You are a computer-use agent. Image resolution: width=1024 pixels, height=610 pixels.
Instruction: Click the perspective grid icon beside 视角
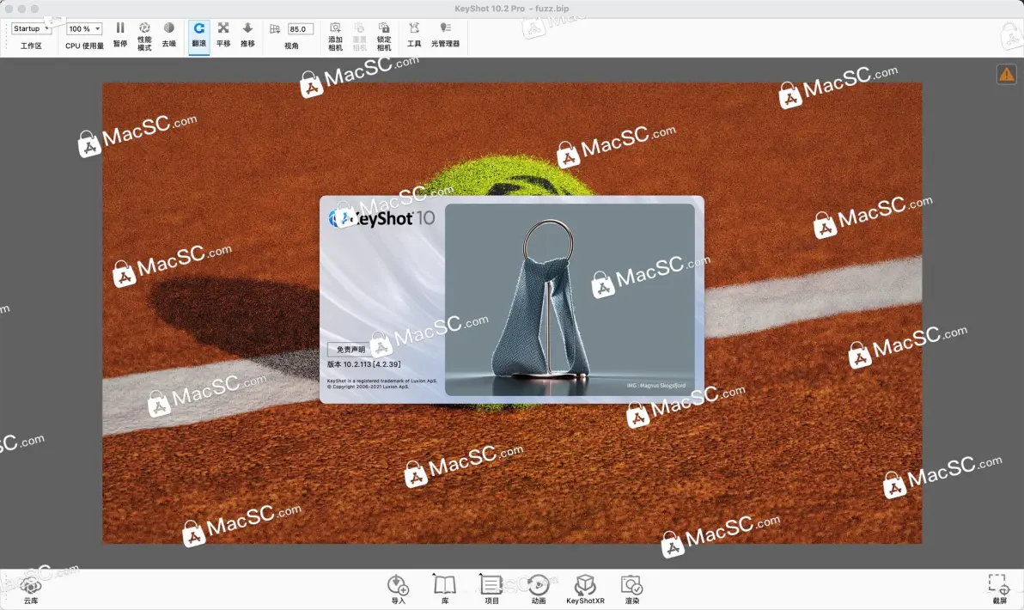(x=275, y=28)
